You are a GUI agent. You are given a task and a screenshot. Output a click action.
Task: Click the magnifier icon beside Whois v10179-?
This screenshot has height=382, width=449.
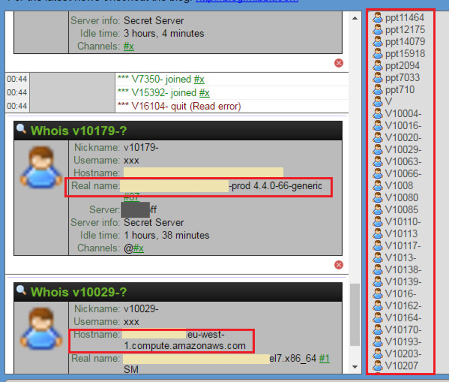click(x=21, y=129)
